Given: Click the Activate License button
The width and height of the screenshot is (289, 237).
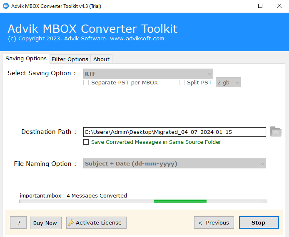Looking at the screenshot, I should [96, 222].
